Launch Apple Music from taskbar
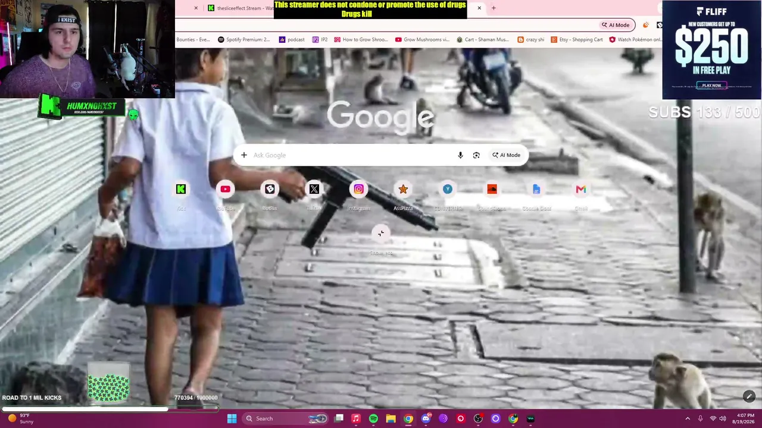This screenshot has height=428, width=762. pyautogui.click(x=356, y=418)
